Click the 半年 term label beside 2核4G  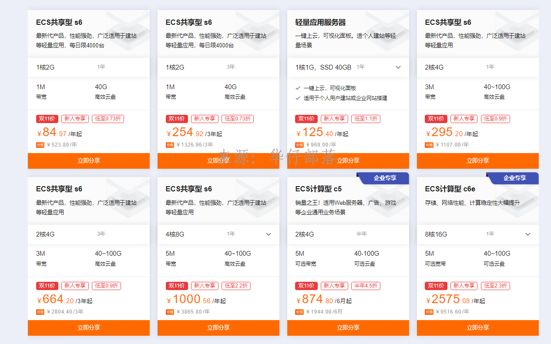click(361, 234)
